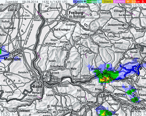This screenshot has height=116, width=146.
Task: Click the Donaueschingen town label
Action: pyautogui.click(x=117, y=25)
